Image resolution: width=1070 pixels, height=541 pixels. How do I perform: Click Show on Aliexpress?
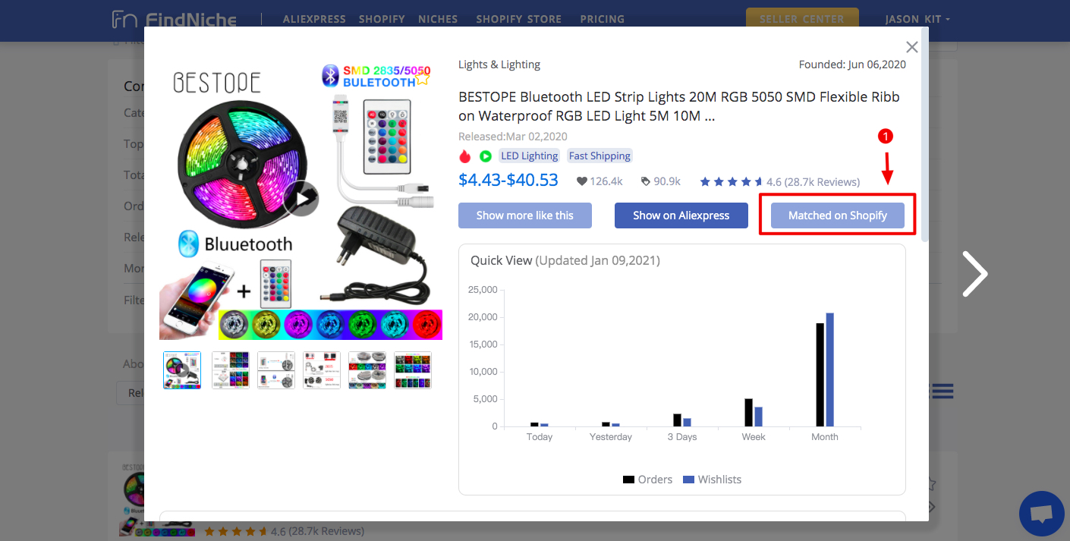coord(681,215)
